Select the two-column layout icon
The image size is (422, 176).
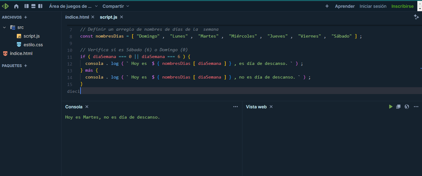(x=34, y=6)
